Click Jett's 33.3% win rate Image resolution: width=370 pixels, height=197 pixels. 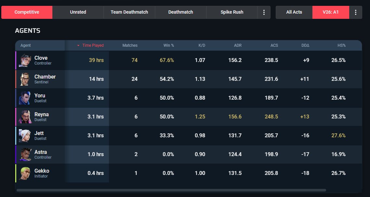click(x=167, y=136)
